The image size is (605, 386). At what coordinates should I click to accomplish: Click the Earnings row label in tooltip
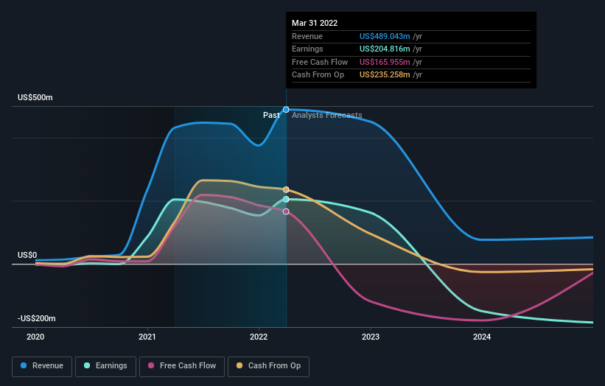coord(307,49)
